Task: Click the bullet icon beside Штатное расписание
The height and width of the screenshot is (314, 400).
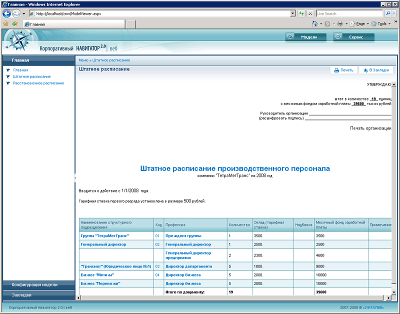Action: 8,76
